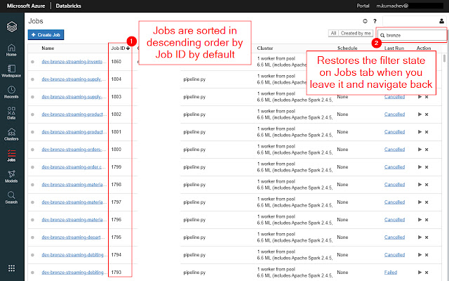
Task: Run job 1794 with play icon
Action: pos(420,254)
